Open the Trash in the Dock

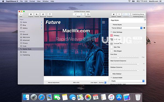pos(138,97)
